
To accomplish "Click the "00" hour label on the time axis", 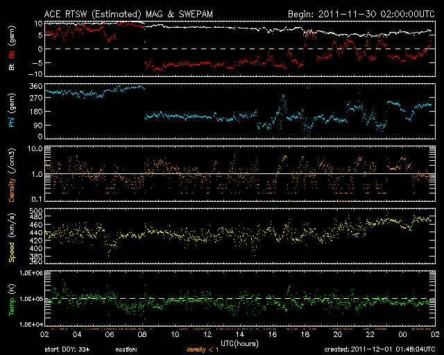I will pyautogui.click(x=402, y=334).
